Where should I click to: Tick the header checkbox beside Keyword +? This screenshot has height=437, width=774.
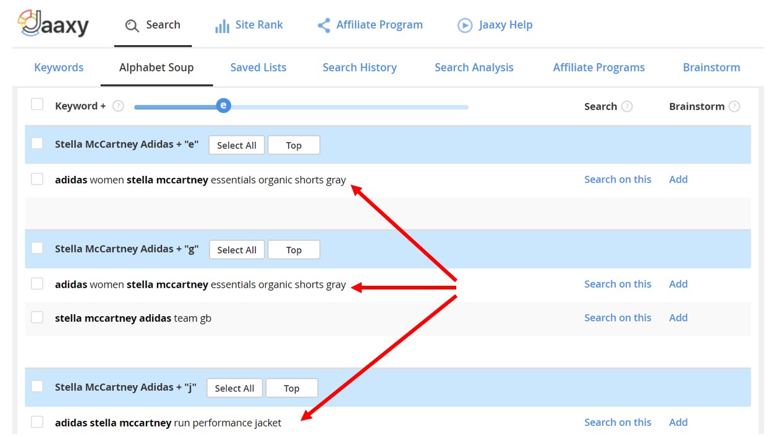37,104
